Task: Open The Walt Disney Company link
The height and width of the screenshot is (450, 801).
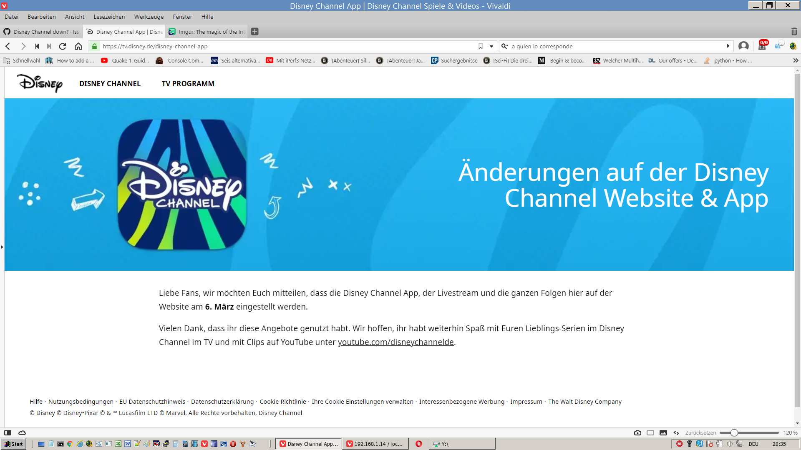Action: pyautogui.click(x=585, y=402)
